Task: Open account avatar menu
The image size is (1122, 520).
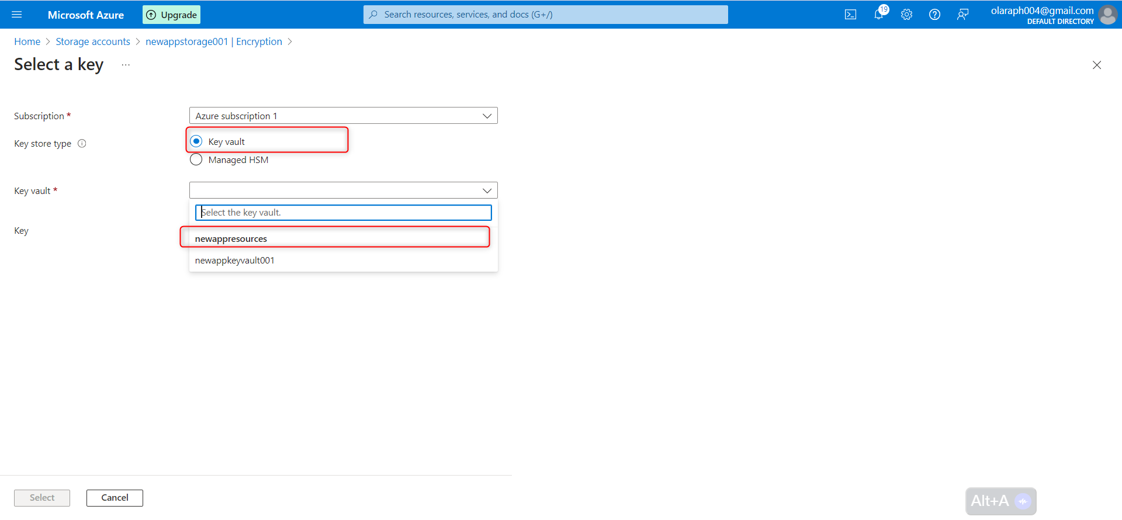Action: click(x=1107, y=15)
